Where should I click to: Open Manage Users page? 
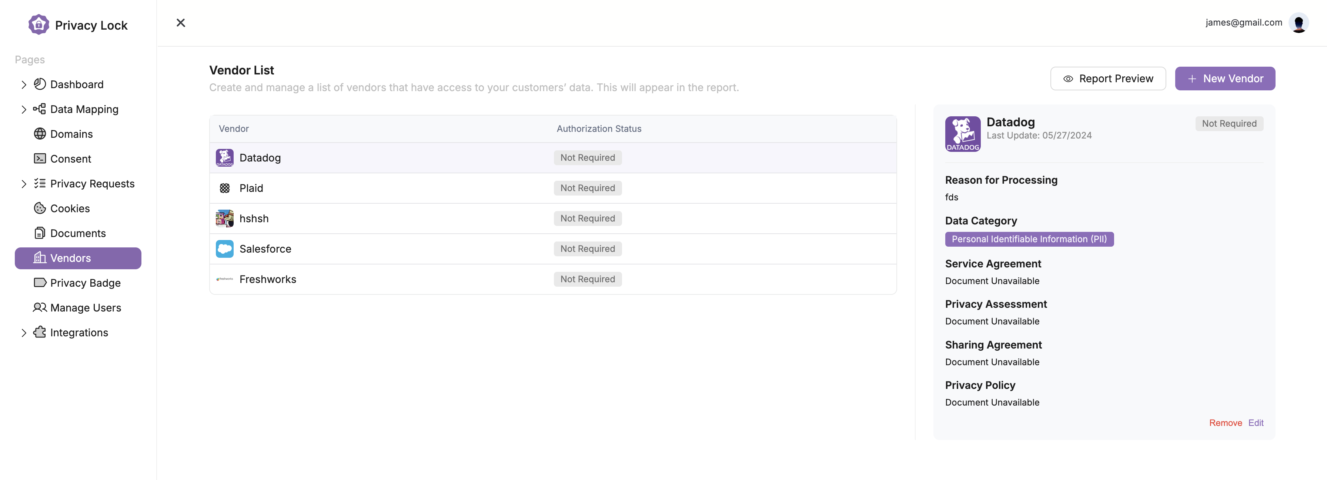coord(86,307)
